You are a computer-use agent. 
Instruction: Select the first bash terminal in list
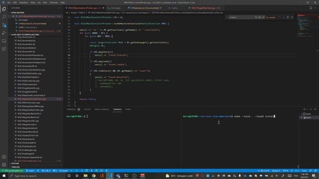coord(309,114)
